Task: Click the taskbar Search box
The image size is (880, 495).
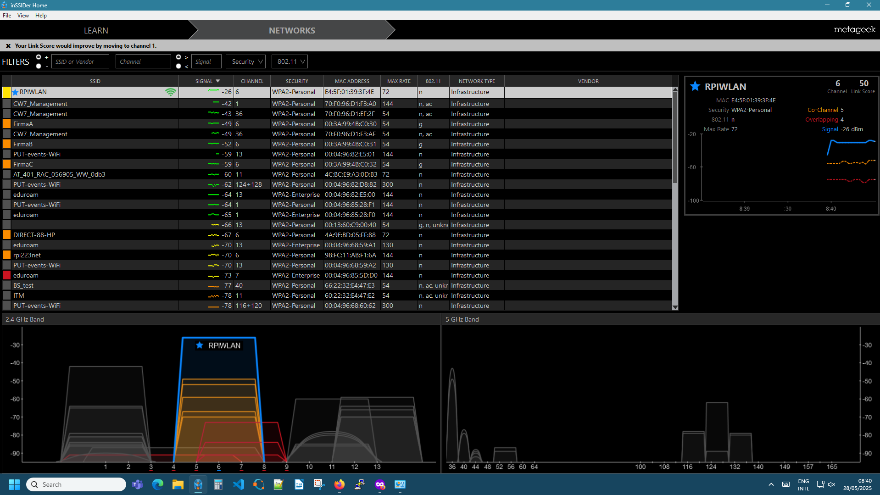Action: click(76, 484)
